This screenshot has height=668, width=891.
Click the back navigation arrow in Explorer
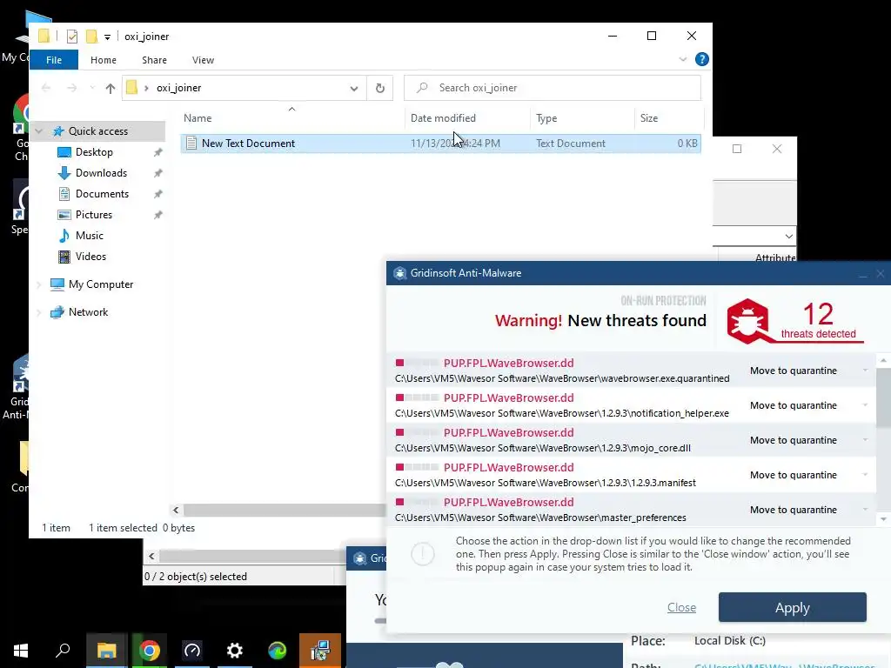46,88
